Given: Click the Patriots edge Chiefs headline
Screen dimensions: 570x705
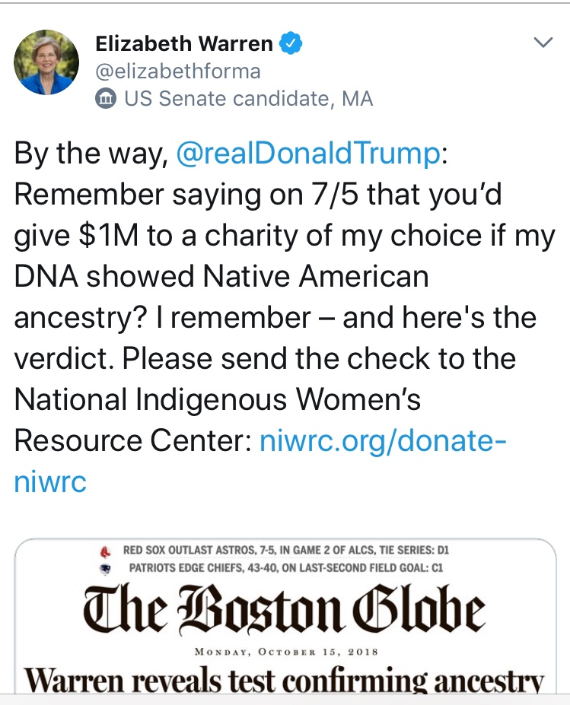Looking at the screenshot, I should coord(285,567).
